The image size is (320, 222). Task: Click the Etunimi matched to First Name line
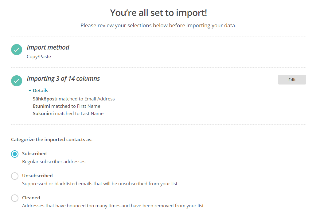tap(67, 106)
